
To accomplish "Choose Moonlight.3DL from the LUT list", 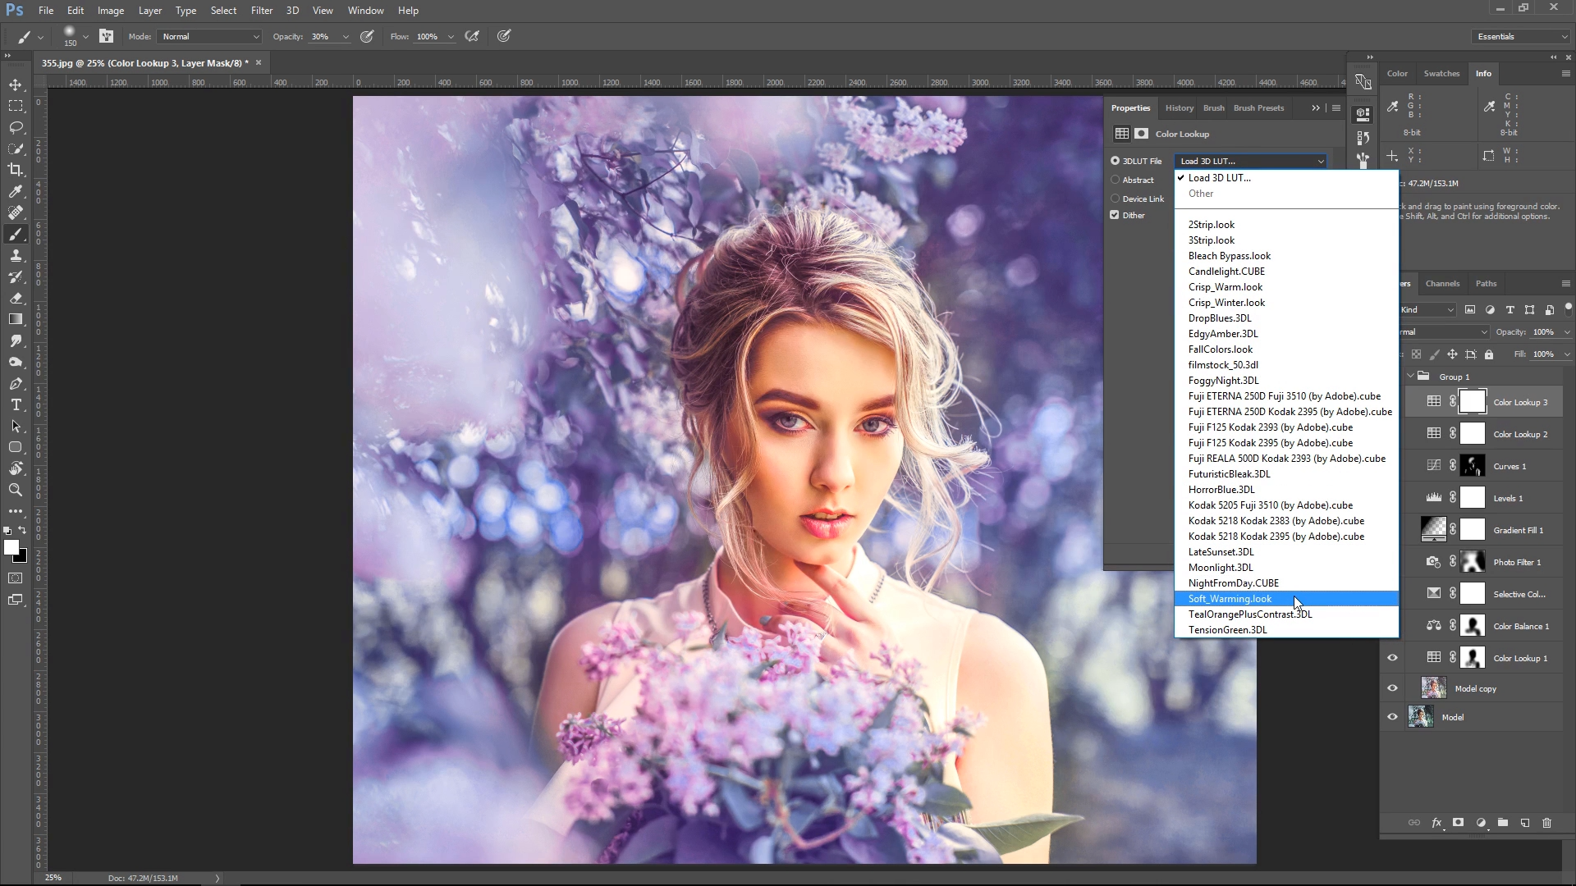I will point(1286,568).
